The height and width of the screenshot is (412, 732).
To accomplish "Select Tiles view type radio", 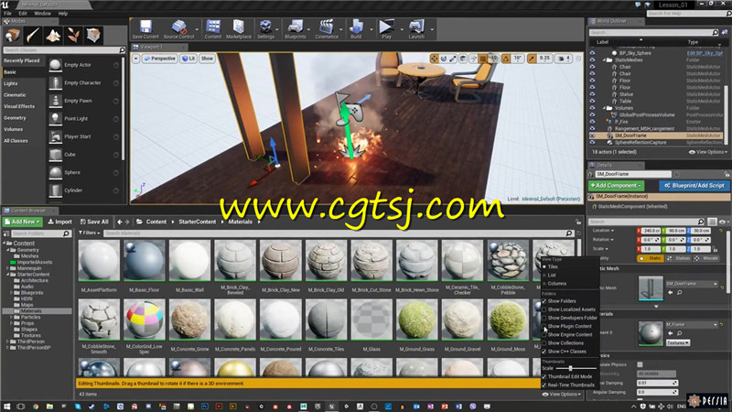I will click(544, 266).
